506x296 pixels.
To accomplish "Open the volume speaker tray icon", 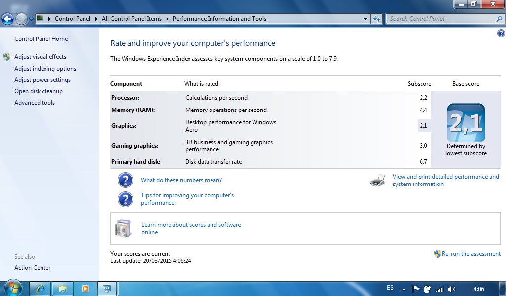I will 452,289.
